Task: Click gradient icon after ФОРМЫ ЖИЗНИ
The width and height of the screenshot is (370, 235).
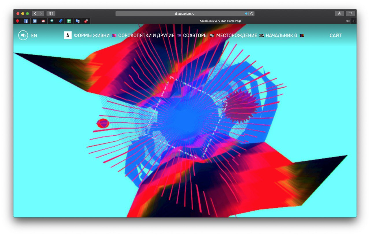Action: [114, 36]
